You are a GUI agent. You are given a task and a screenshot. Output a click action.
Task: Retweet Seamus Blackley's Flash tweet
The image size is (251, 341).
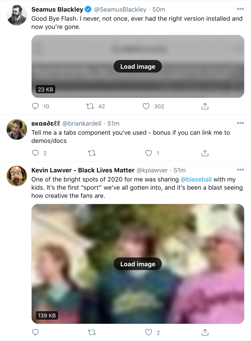[x=90, y=106]
